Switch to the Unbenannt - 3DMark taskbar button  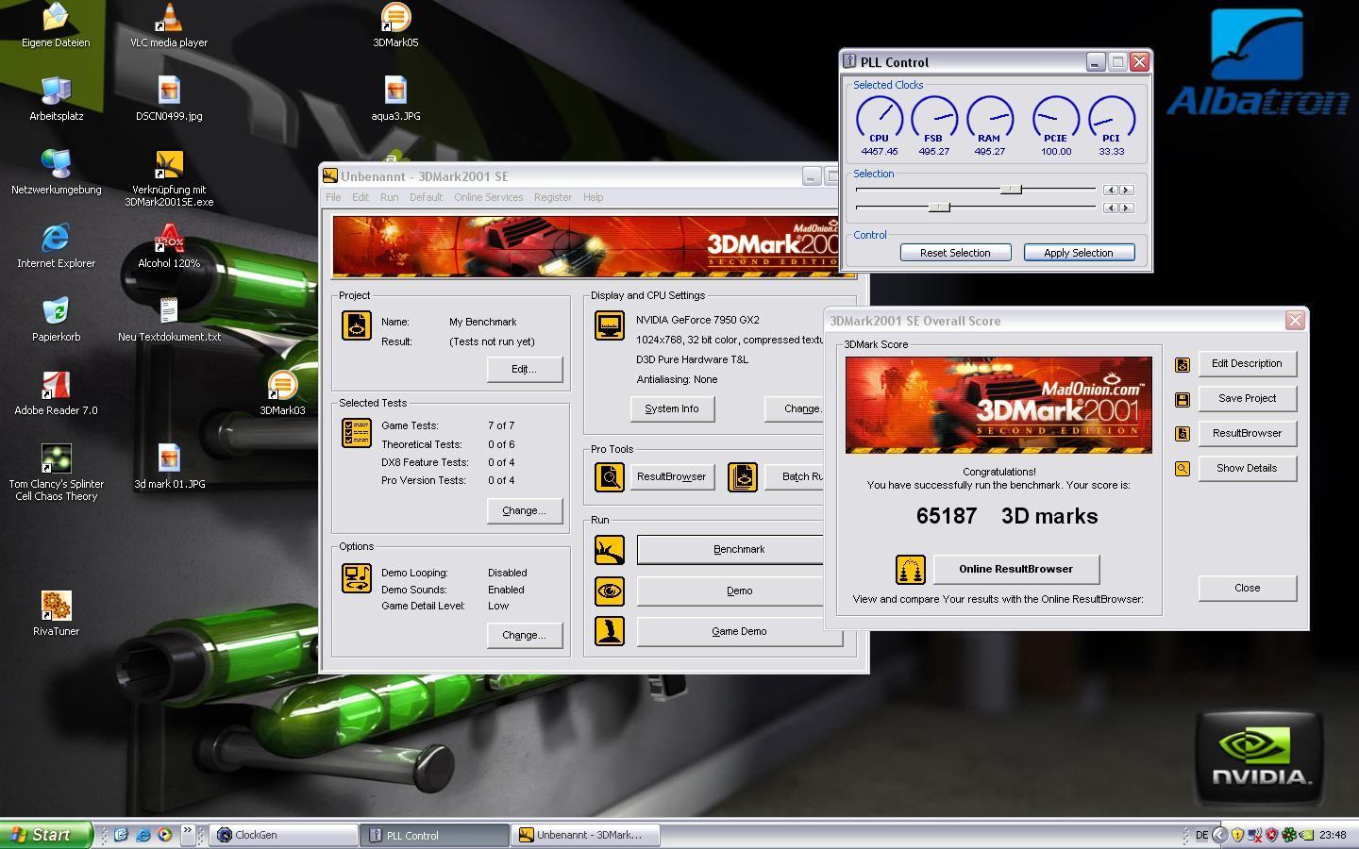pos(585,835)
